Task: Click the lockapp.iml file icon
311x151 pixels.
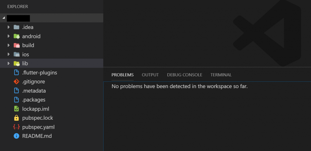Action: point(16,109)
